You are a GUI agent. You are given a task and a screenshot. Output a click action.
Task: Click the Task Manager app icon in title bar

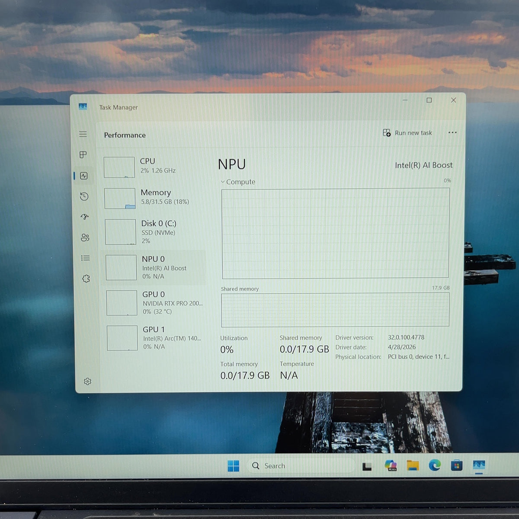click(83, 106)
